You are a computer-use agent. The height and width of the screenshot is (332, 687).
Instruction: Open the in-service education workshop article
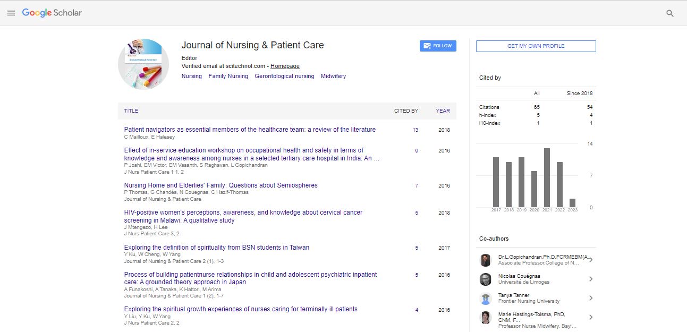[252, 154]
